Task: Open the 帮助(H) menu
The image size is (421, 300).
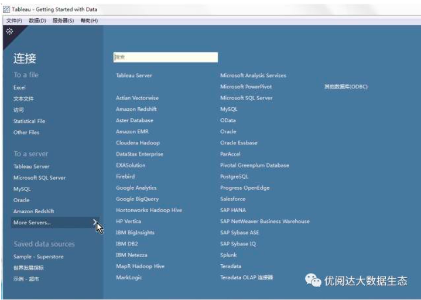Action: tap(89, 20)
